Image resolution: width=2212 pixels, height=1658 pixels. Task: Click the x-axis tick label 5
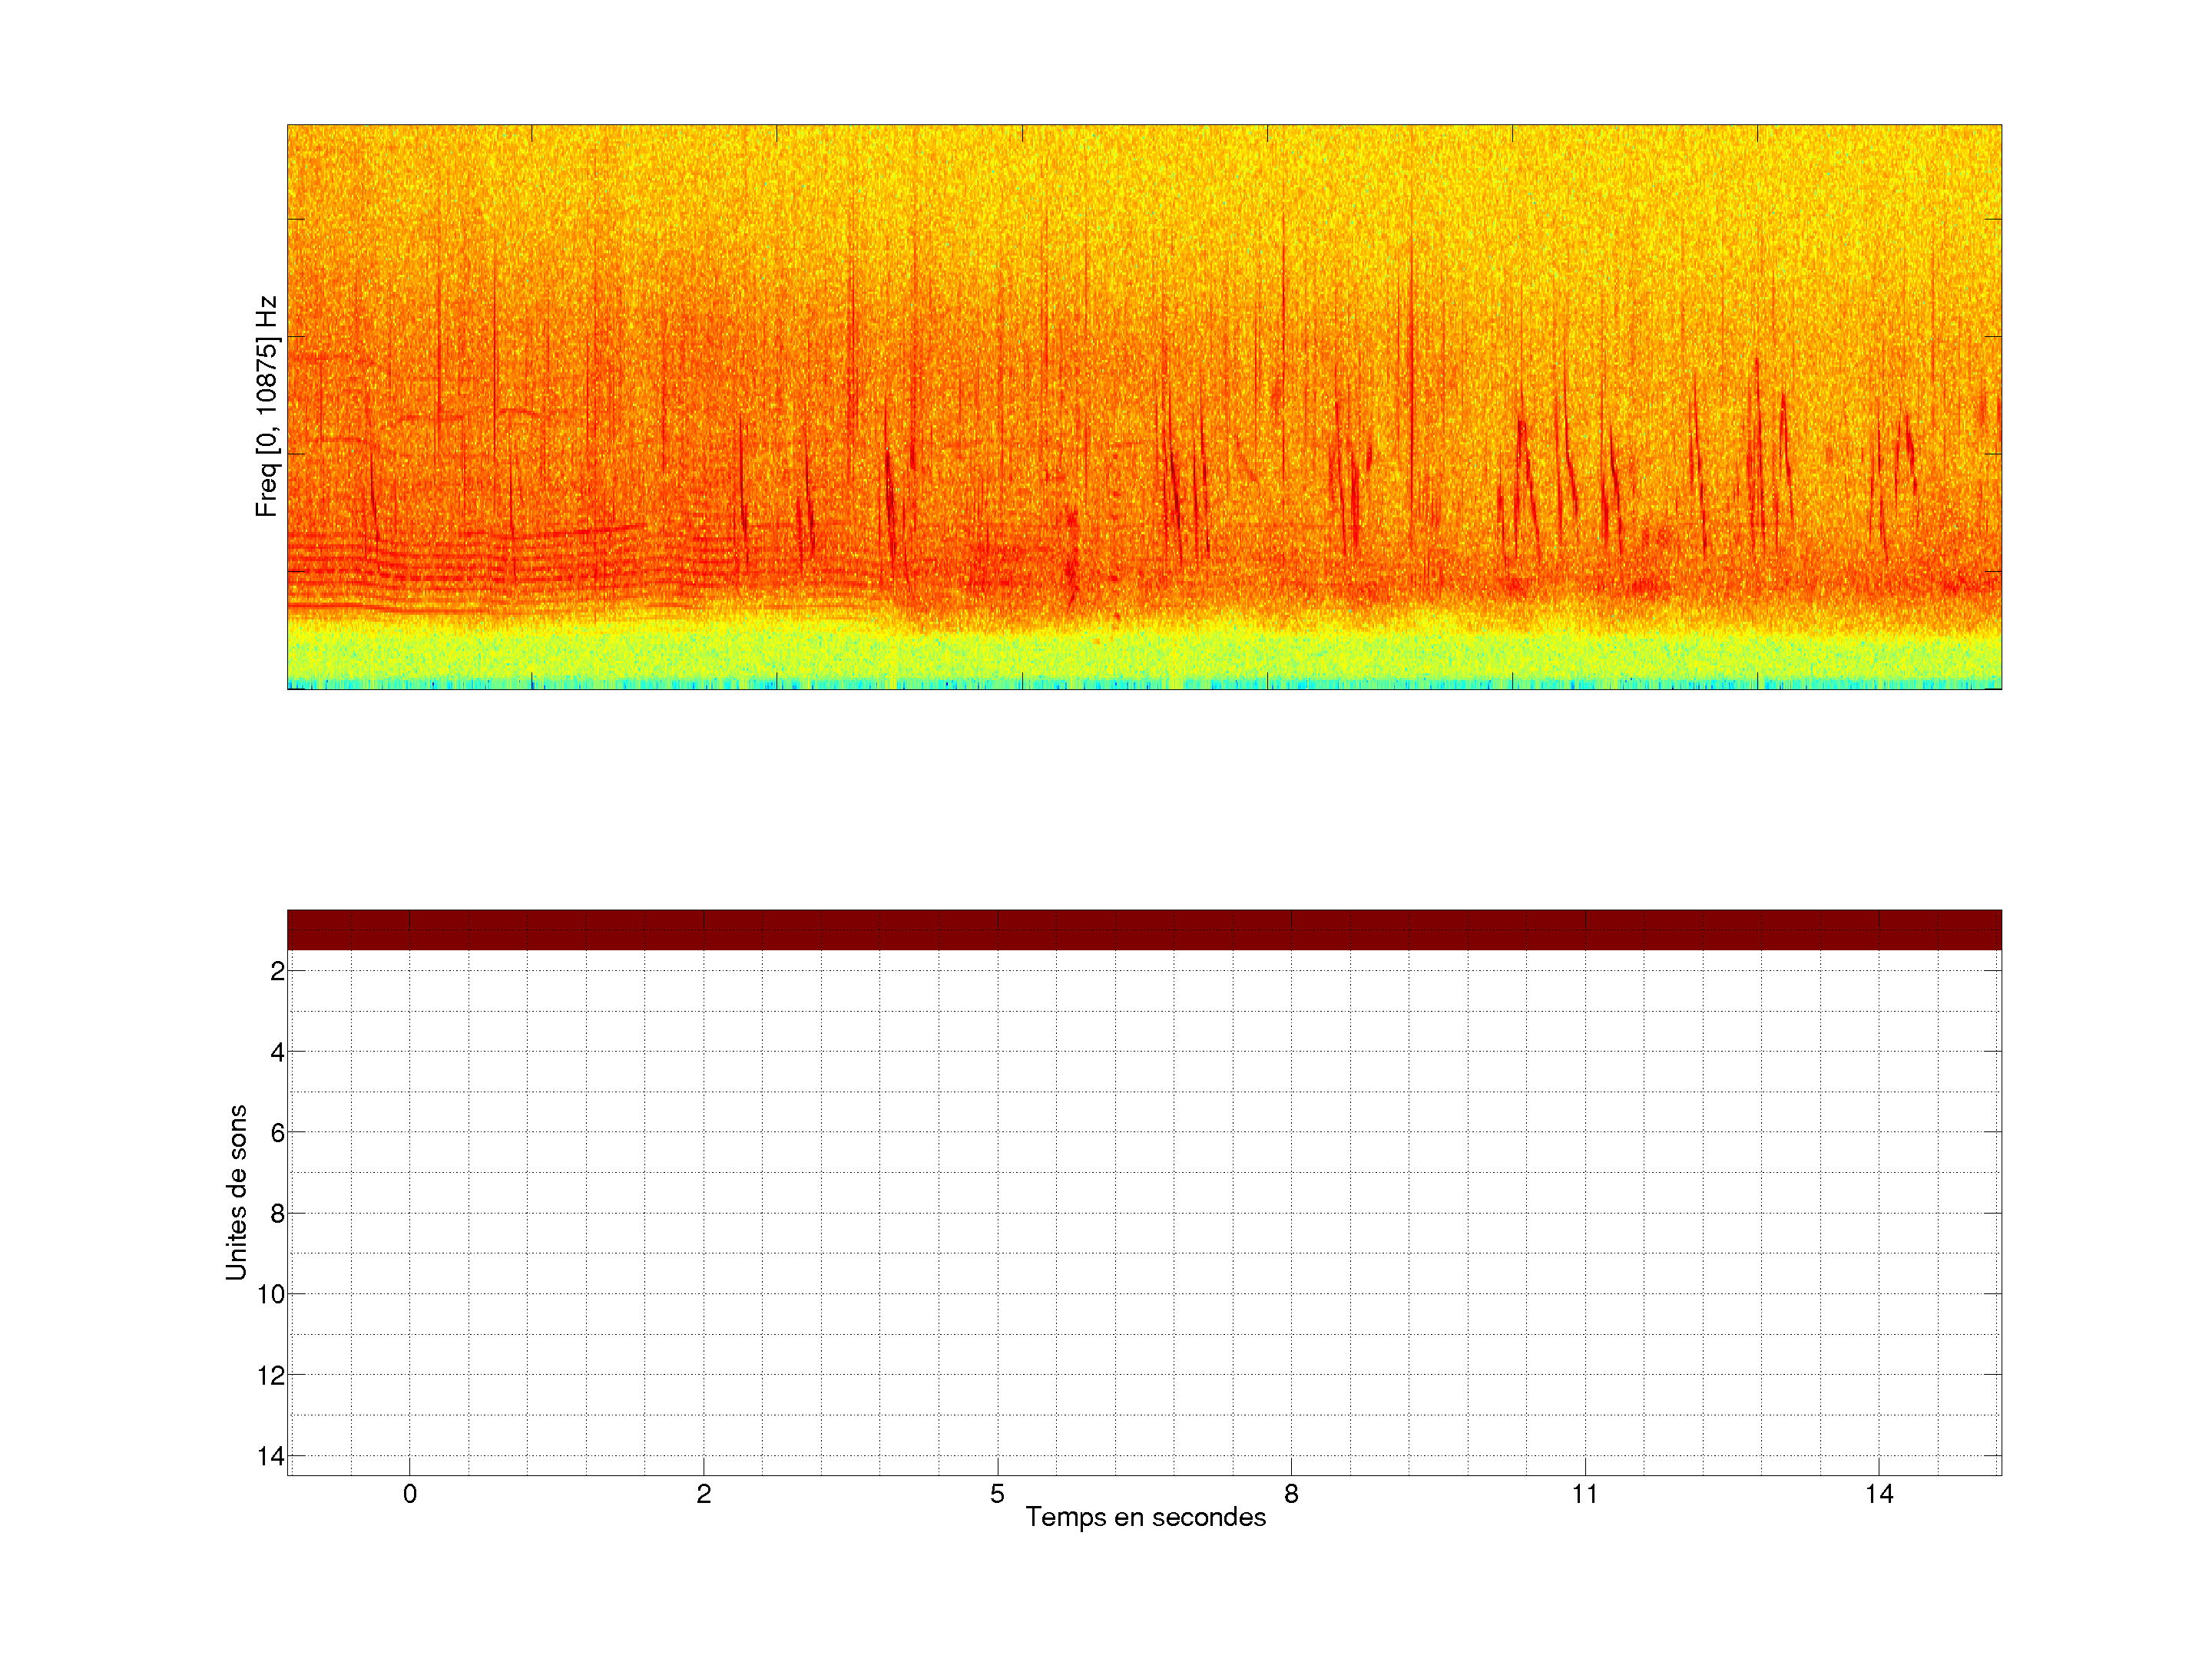coord(997,1494)
